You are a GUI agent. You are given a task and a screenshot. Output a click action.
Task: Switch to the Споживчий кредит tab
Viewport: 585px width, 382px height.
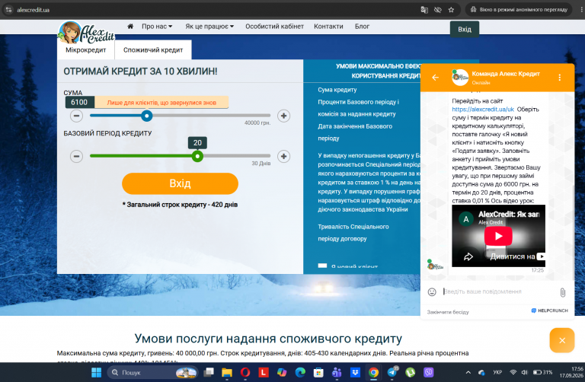coord(153,50)
